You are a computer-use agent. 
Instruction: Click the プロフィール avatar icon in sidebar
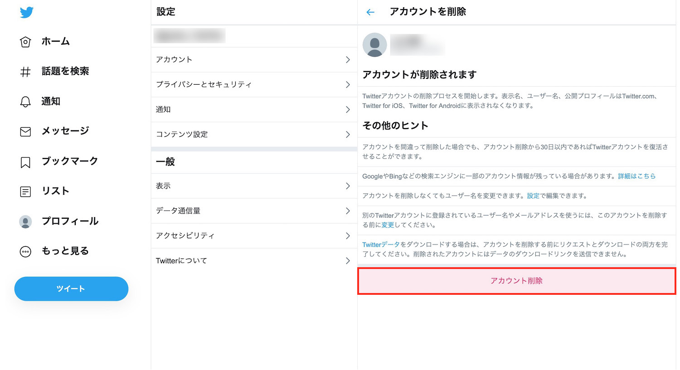[x=25, y=221]
